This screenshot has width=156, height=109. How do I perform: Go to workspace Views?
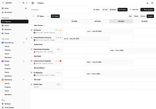tap(14, 25)
